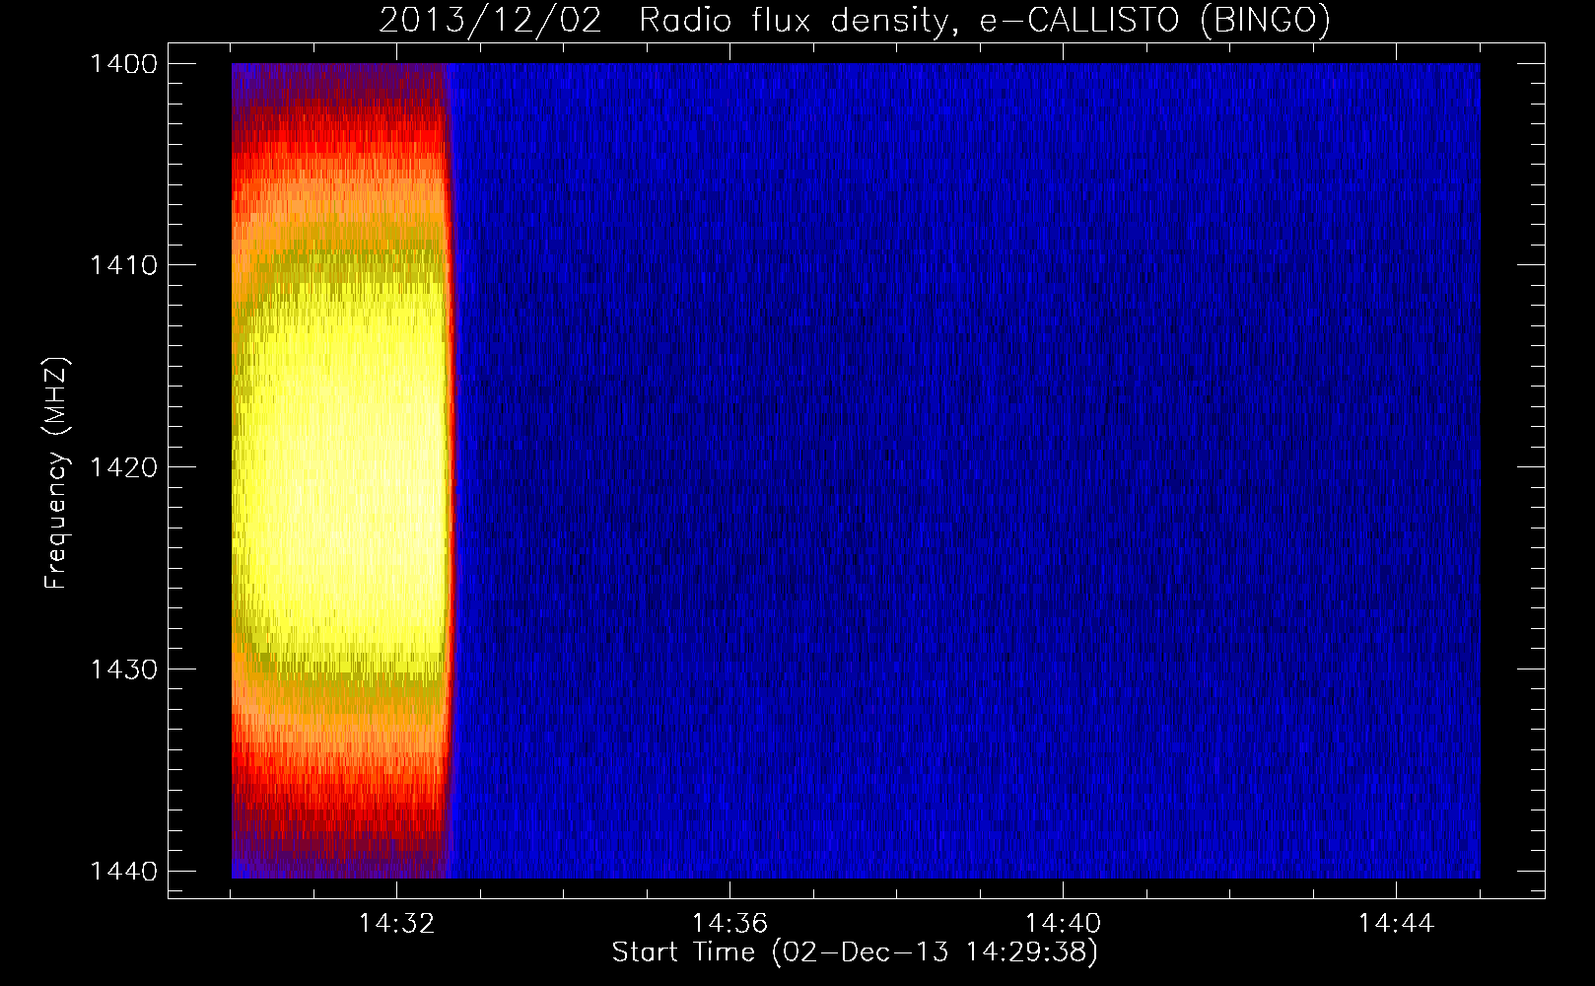Click the 'Frequency (MHZ)' axis label

(x=56, y=474)
